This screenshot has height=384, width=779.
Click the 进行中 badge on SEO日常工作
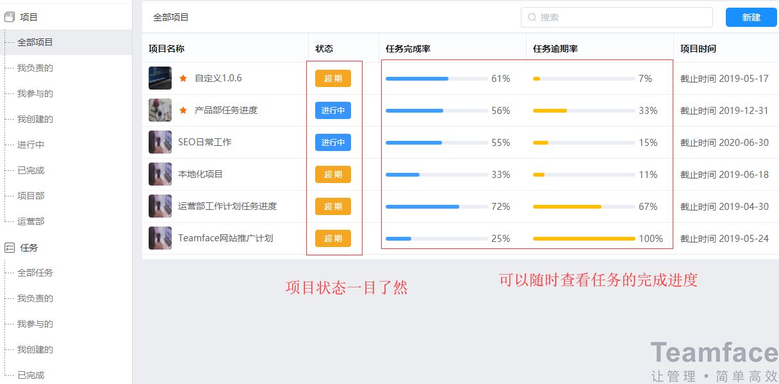click(x=332, y=142)
